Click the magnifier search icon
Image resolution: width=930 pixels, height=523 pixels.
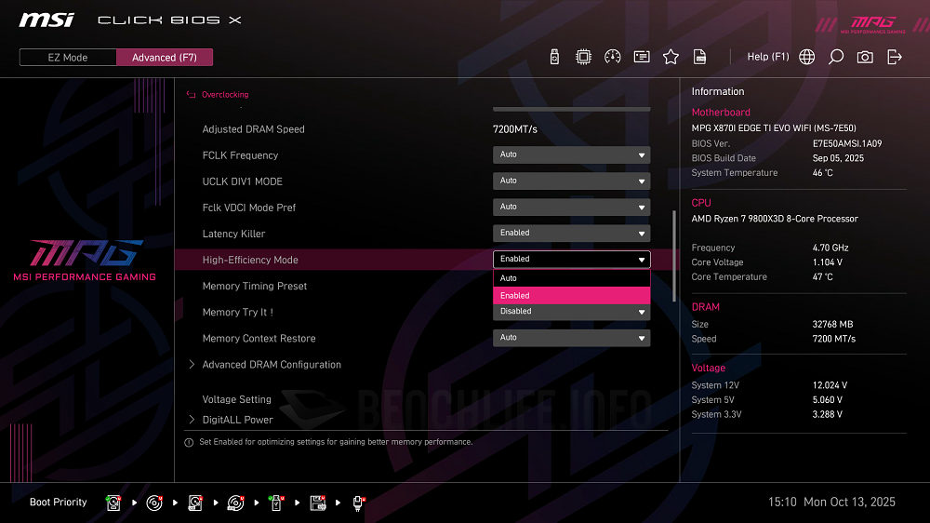[x=836, y=57]
